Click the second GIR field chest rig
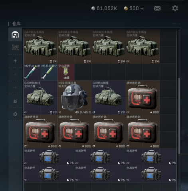The width and height of the screenshot is (188, 191). (x=109, y=97)
